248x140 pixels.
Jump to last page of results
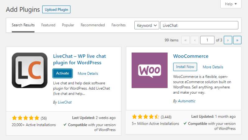point(237,40)
